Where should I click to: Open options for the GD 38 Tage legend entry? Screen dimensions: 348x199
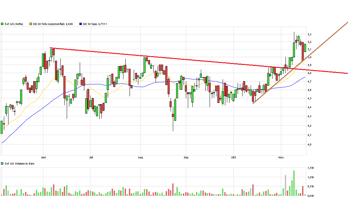(x=94, y=24)
